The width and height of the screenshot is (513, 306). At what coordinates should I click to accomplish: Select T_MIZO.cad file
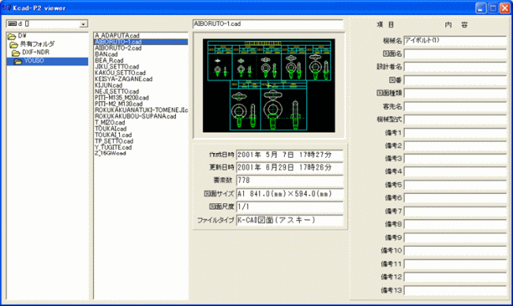pos(110,122)
